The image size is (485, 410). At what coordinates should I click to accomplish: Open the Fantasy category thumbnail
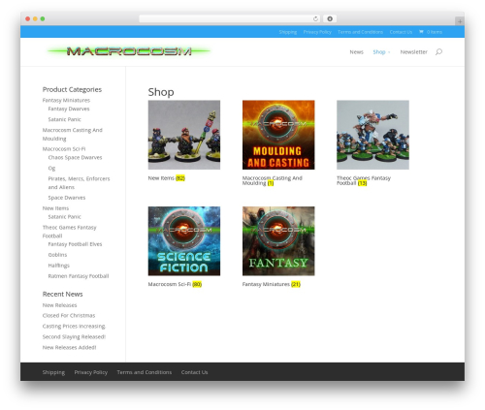(x=278, y=241)
